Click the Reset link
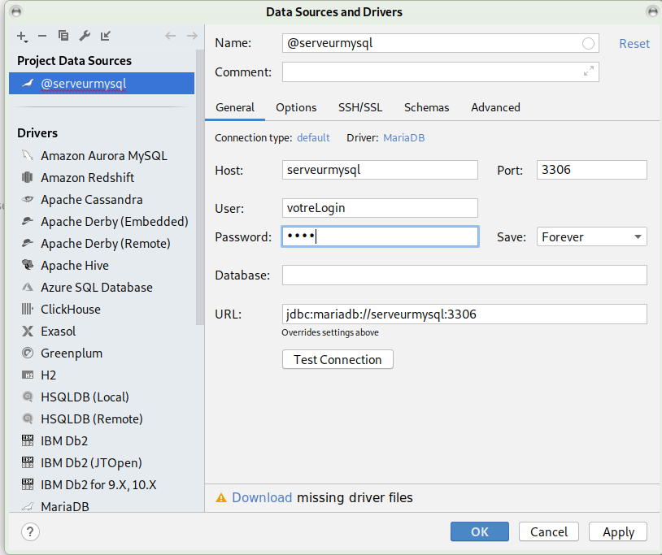 (x=634, y=44)
